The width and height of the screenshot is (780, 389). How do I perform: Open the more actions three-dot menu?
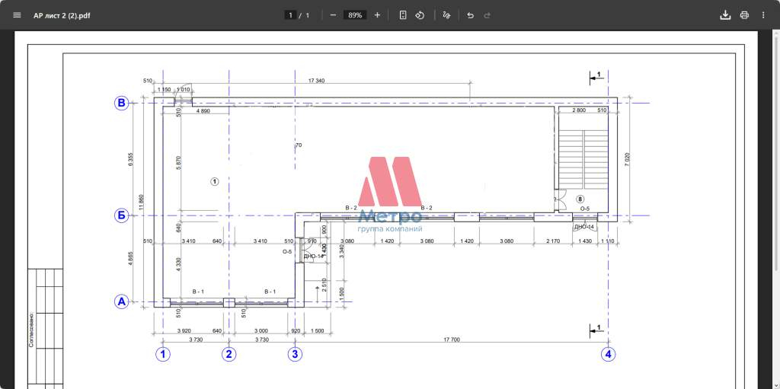click(763, 15)
